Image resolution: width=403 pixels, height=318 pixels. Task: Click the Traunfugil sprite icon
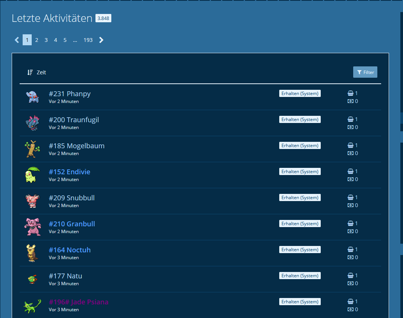click(x=32, y=123)
